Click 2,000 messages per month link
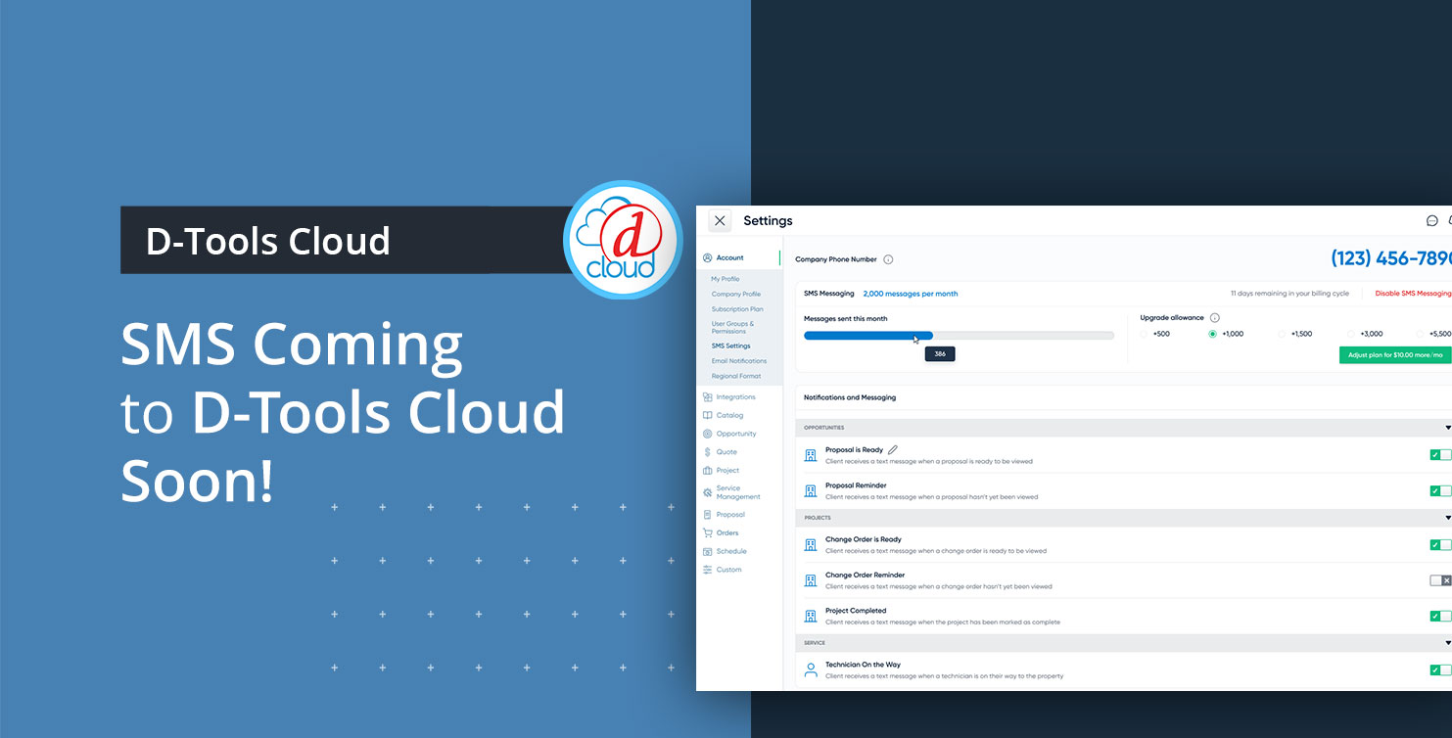1452x738 pixels. [911, 294]
